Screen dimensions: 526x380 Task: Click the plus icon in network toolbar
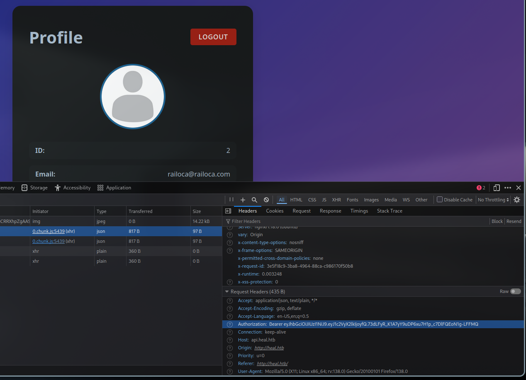click(243, 200)
